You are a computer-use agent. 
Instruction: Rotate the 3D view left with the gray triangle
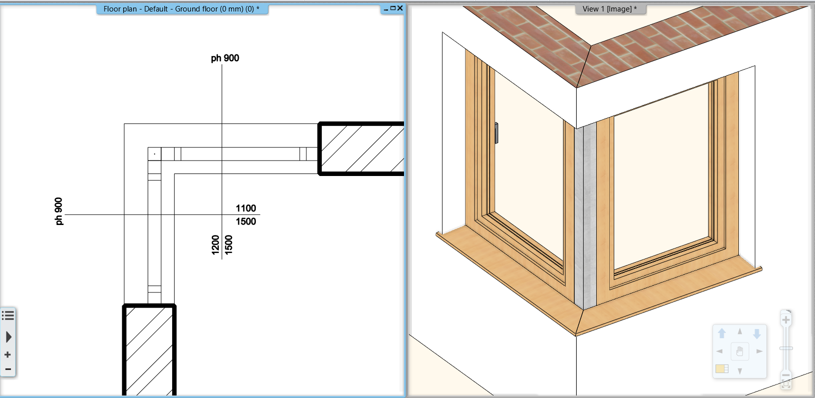pyautogui.click(x=720, y=351)
